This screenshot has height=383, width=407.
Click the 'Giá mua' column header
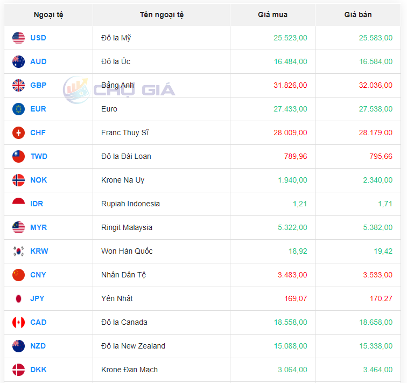(272, 15)
